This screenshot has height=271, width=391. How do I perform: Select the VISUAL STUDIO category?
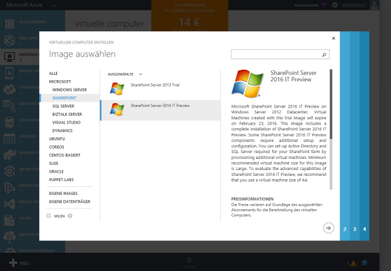coord(66,122)
